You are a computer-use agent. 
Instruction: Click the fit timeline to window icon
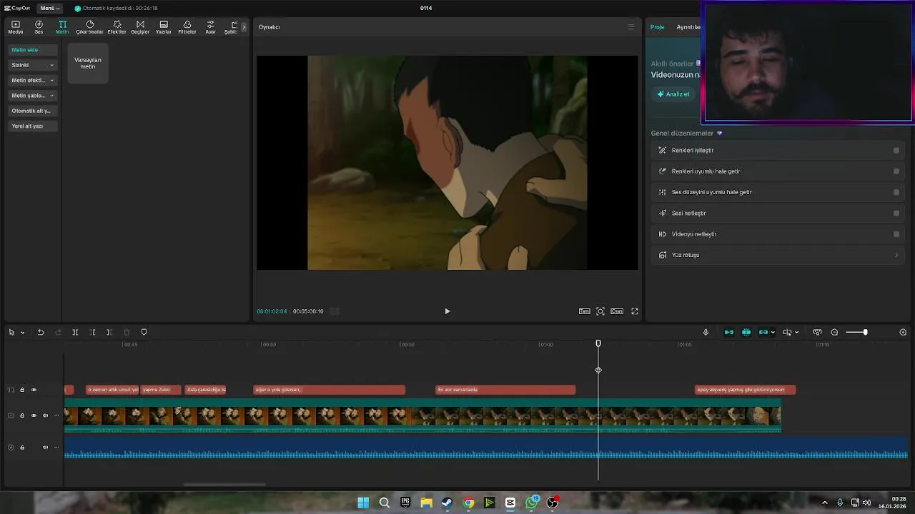click(x=817, y=332)
